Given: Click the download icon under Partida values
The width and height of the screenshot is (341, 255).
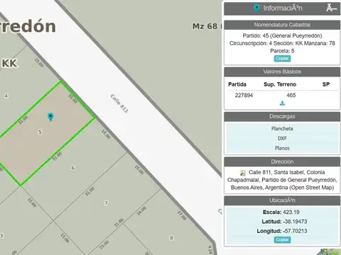Looking at the screenshot, I should coord(282,103).
